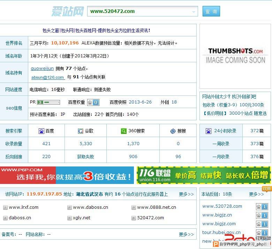Image resolution: width=272 pixels, height=249 pixels.
Task: Click weight badge beside www.bigjz.com
Action: (262, 224)
